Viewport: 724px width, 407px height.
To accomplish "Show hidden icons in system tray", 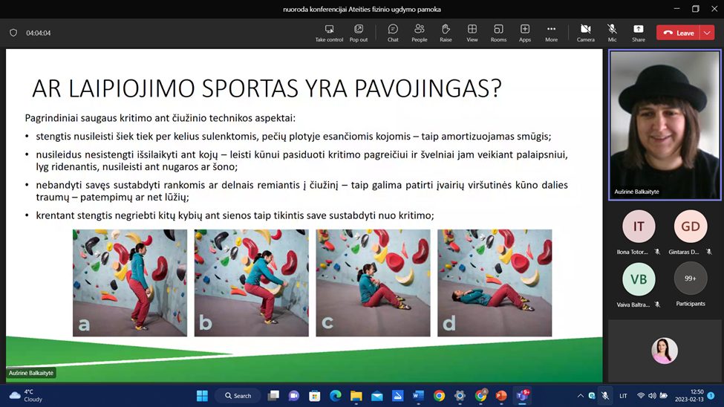I will pos(579,396).
